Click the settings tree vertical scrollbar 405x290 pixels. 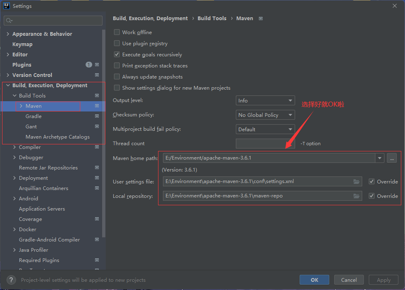click(x=104, y=133)
